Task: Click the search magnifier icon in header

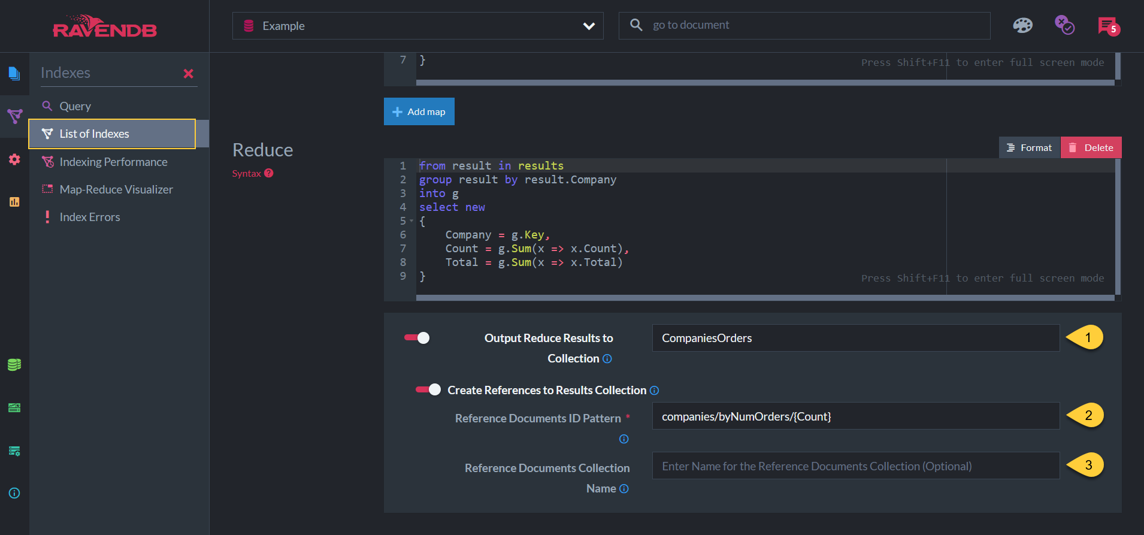Action: 637,25
